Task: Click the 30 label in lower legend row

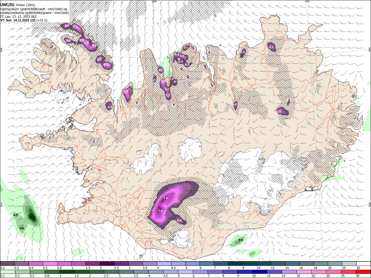Action: pyautogui.click(x=357, y=276)
